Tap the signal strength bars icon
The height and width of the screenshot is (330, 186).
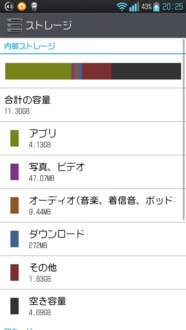[134, 6]
